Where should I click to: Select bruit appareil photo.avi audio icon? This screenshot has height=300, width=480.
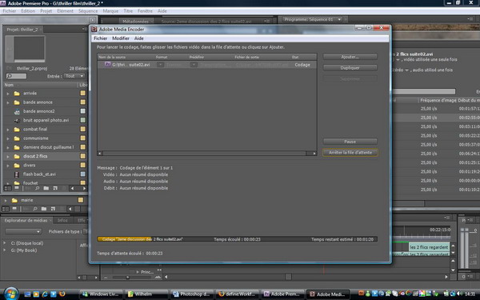(x=17, y=120)
